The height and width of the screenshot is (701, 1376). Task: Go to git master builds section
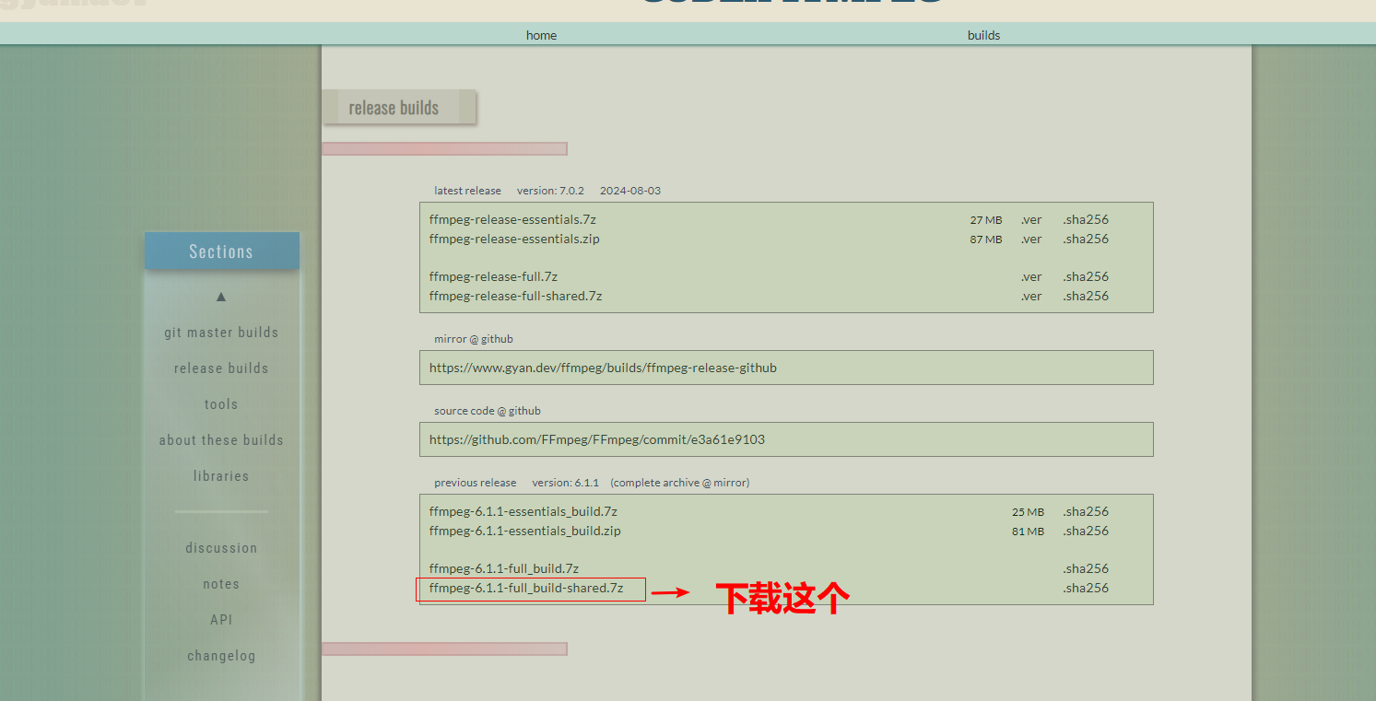221,333
